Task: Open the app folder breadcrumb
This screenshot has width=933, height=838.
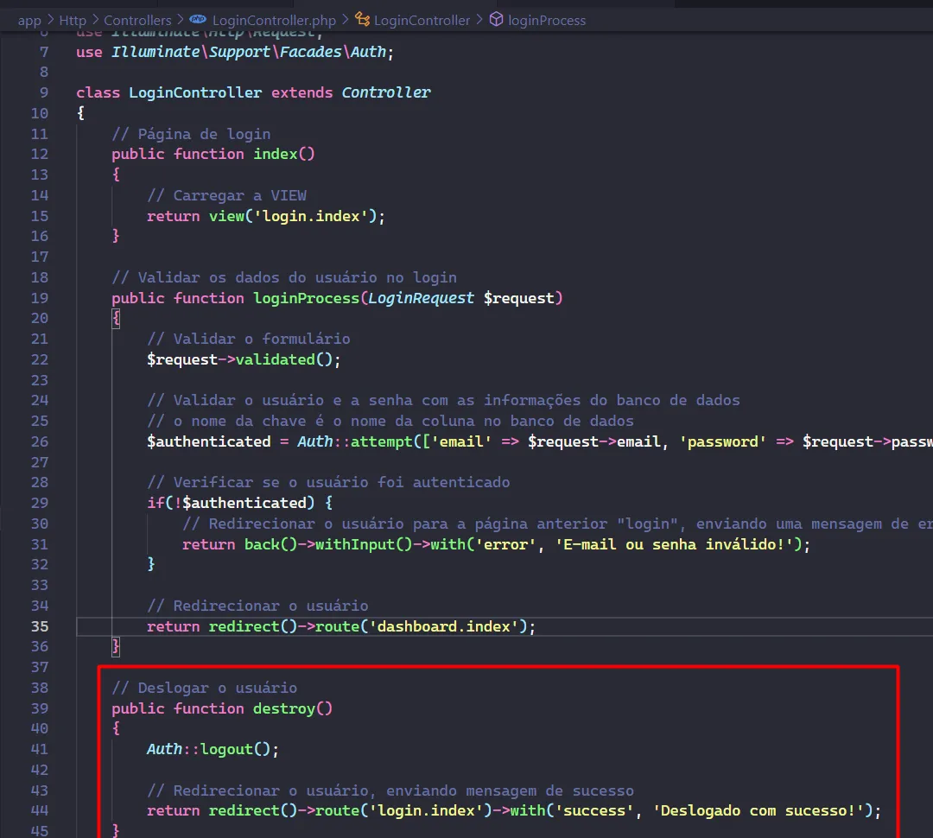Action: (29, 19)
